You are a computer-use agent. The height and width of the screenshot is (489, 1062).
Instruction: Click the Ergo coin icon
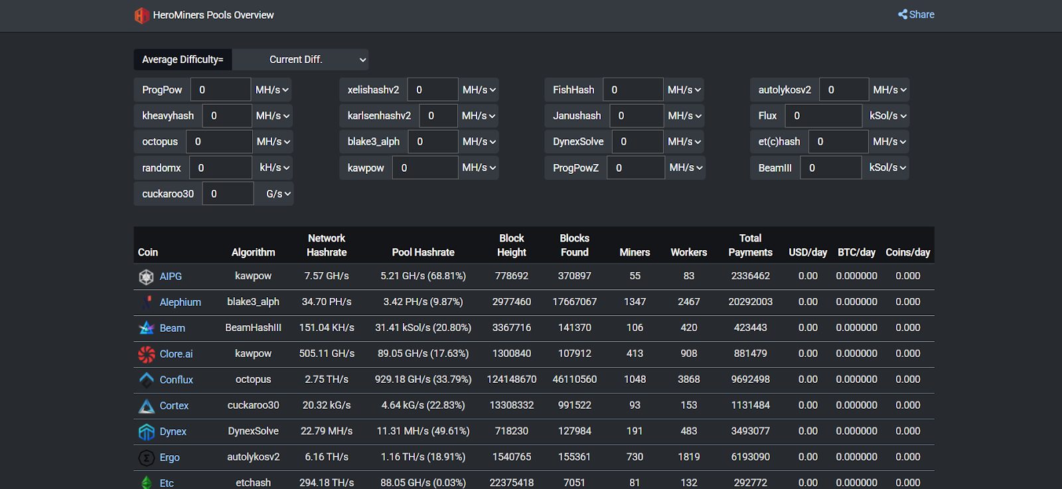coord(146,458)
